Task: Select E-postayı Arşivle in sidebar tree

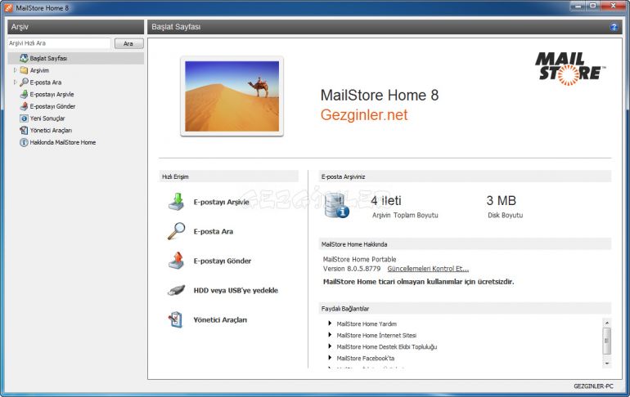Action: click(52, 94)
